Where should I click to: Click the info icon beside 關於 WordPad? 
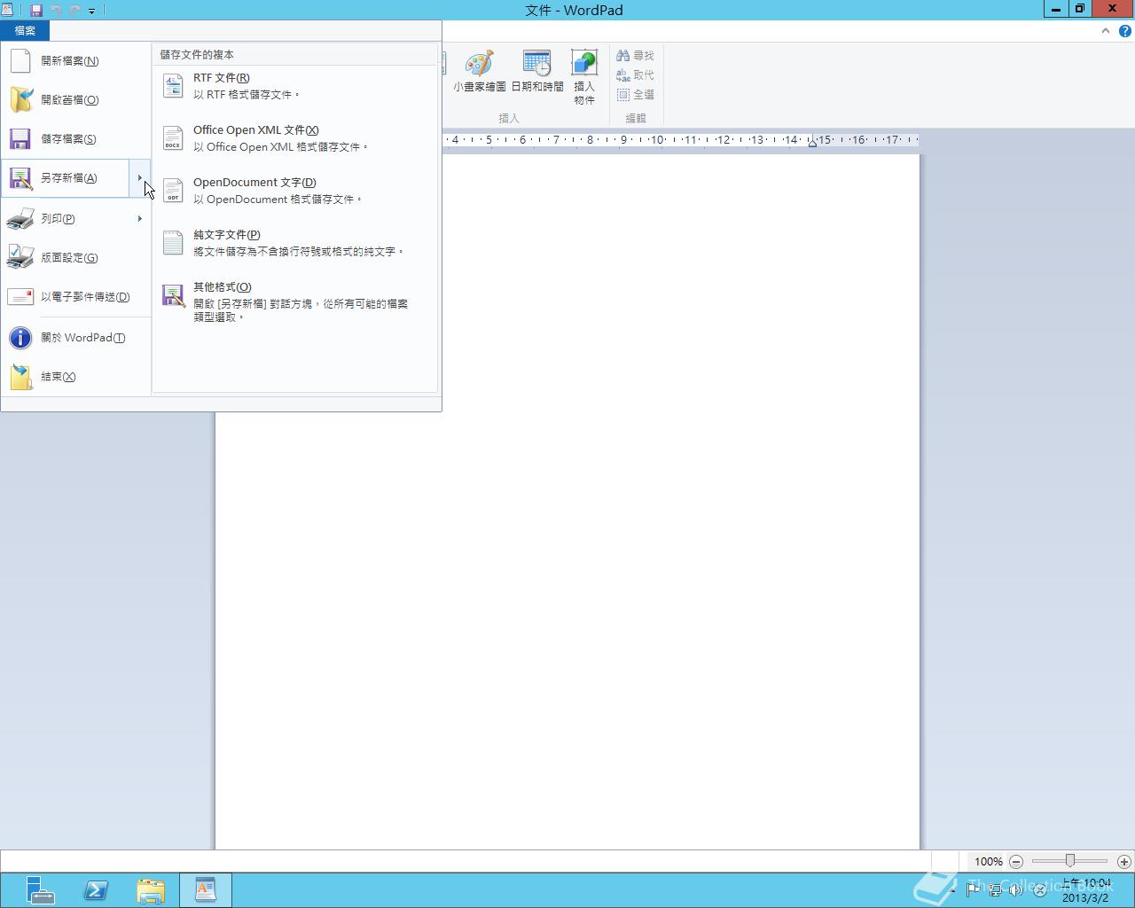click(x=20, y=338)
